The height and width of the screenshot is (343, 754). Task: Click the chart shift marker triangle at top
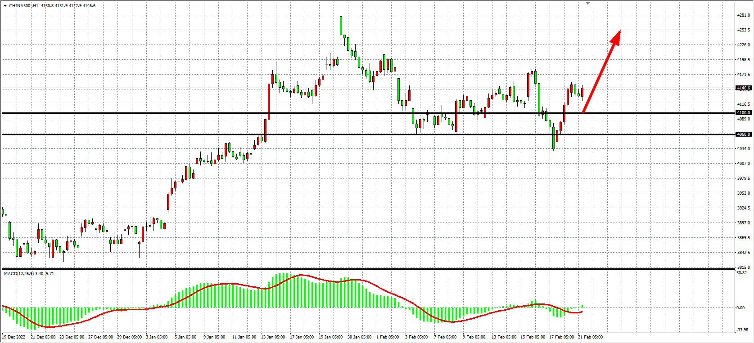(x=587, y=3)
